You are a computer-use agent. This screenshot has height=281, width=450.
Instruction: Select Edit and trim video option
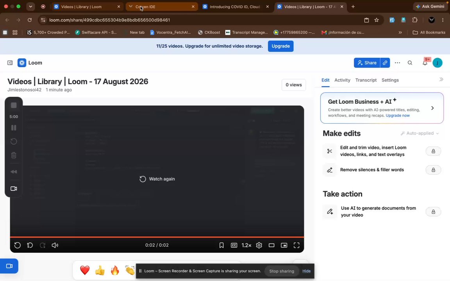[373, 151]
